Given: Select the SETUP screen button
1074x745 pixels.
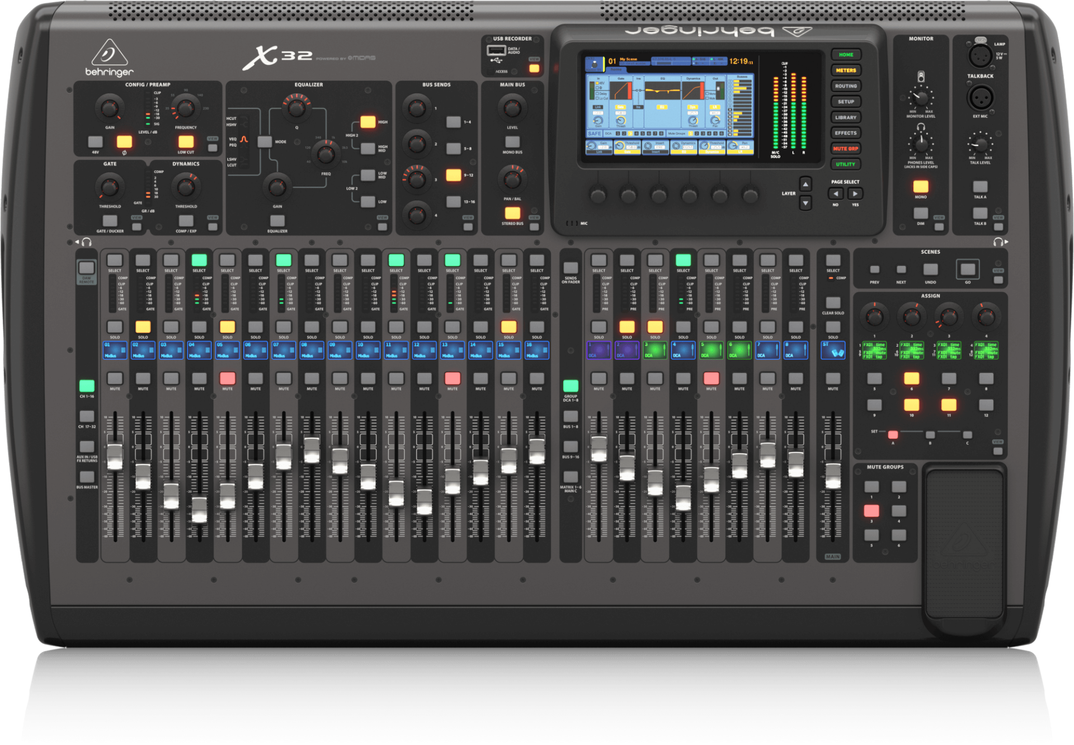Looking at the screenshot, I should [x=845, y=102].
